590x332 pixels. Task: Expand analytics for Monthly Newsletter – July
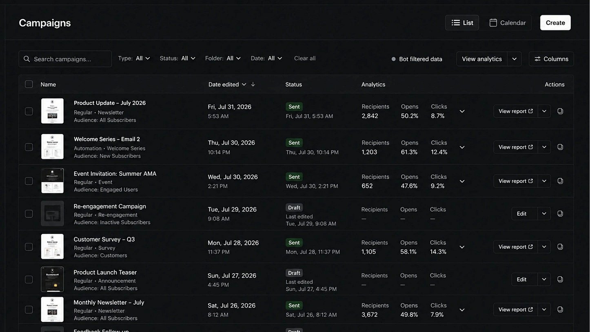pos(462,309)
